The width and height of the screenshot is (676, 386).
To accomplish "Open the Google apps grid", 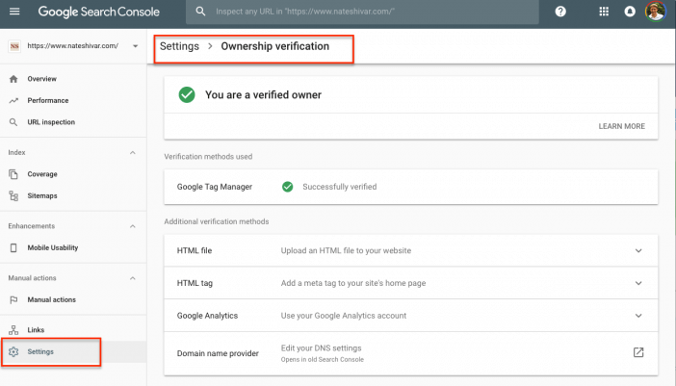I will coord(604,12).
